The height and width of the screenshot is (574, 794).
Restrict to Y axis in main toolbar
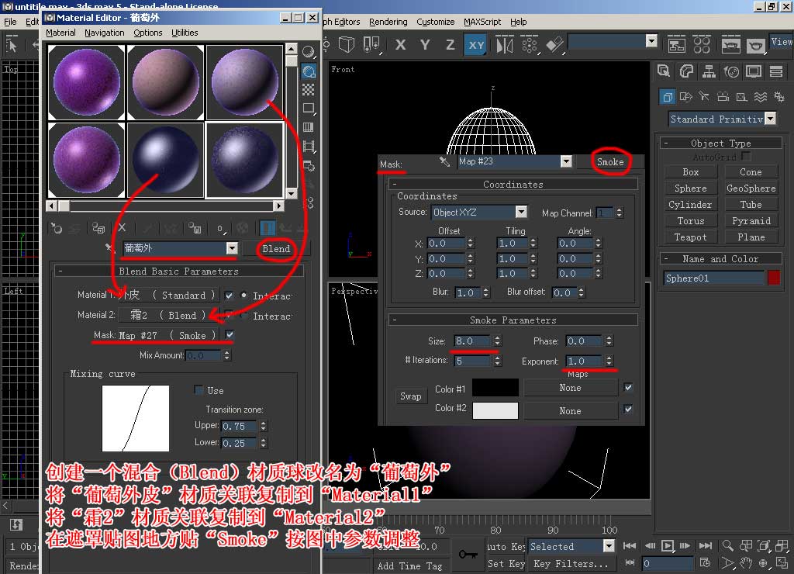(426, 45)
